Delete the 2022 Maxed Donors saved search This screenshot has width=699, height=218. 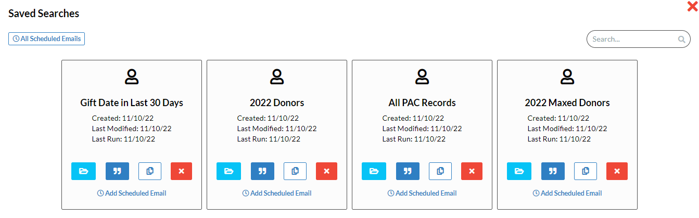coord(617,171)
